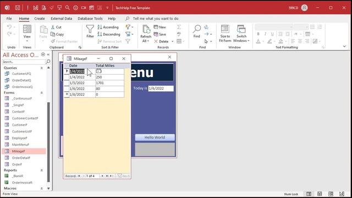Open the Database Tools tab
352x198 pixels.
pyautogui.click(x=90, y=18)
